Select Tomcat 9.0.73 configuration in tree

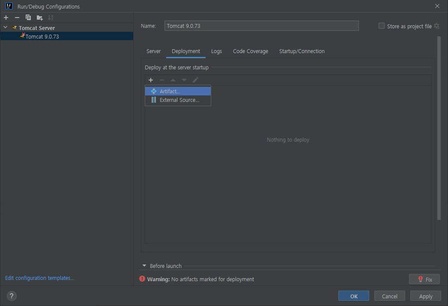click(x=66, y=36)
